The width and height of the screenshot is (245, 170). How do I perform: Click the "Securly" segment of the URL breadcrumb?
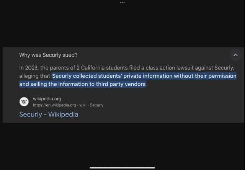(96, 105)
